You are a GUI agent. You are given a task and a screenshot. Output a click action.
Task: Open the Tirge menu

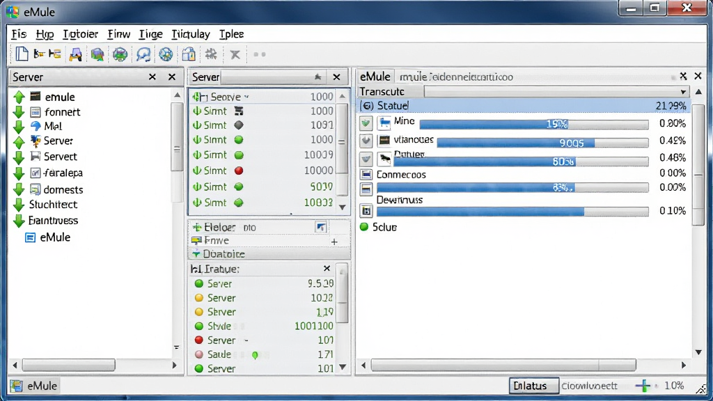coord(150,34)
